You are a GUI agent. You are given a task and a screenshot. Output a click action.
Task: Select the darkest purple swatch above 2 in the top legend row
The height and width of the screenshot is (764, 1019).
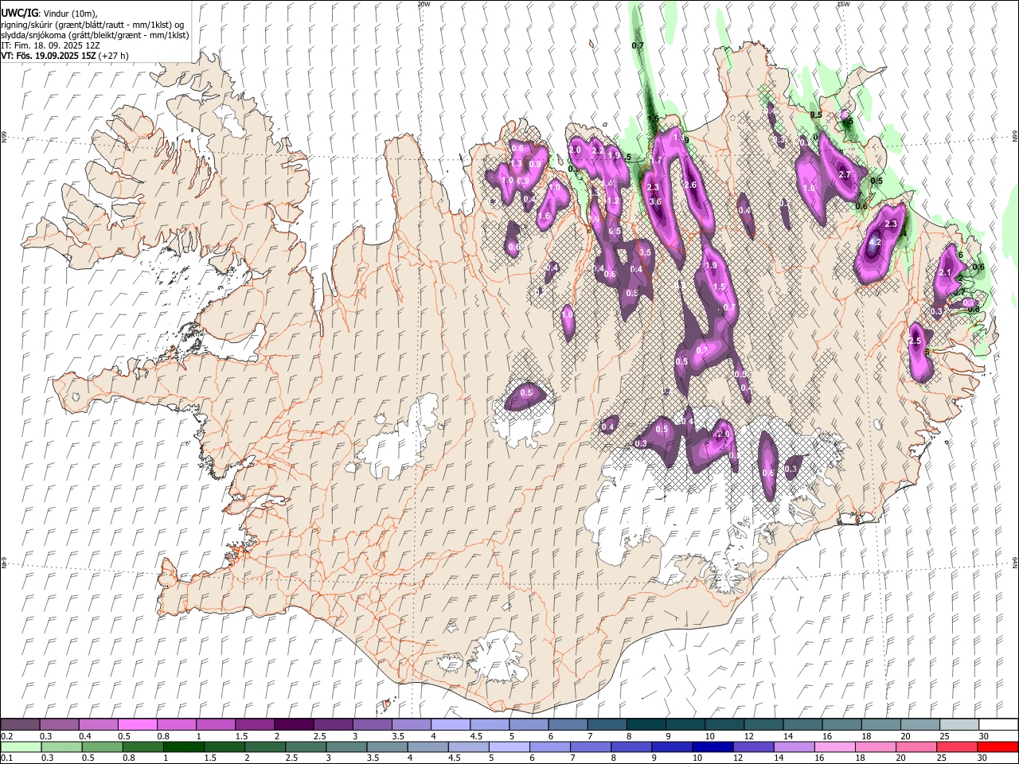pyautogui.click(x=293, y=725)
